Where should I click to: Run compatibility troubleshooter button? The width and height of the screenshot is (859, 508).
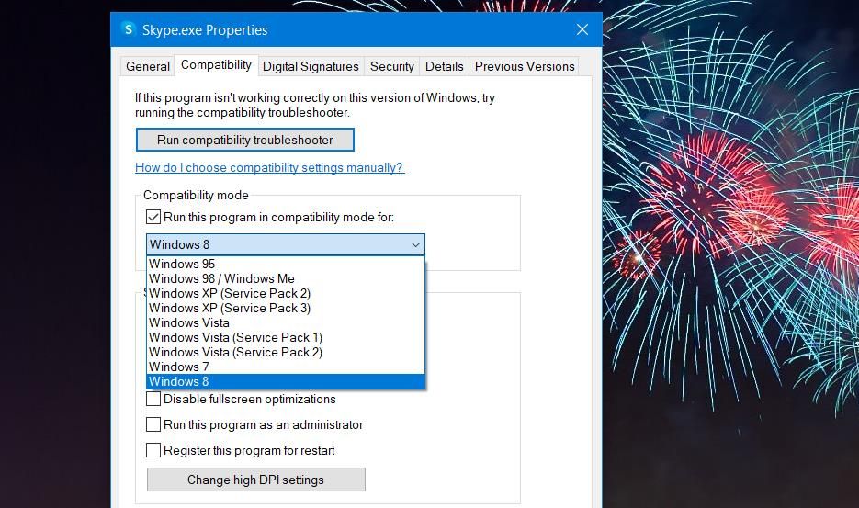pyautogui.click(x=245, y=140)
